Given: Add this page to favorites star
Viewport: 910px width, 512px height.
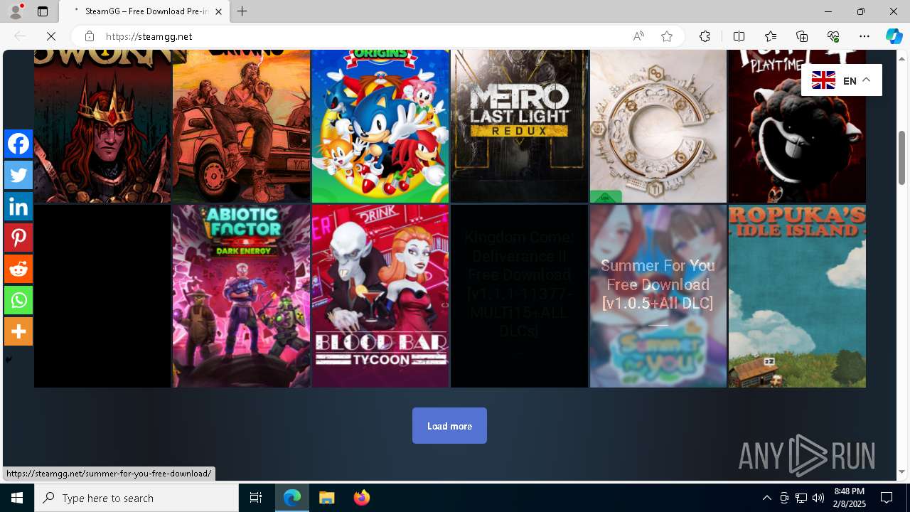Looking at the screenshot, I should (667, 36).
